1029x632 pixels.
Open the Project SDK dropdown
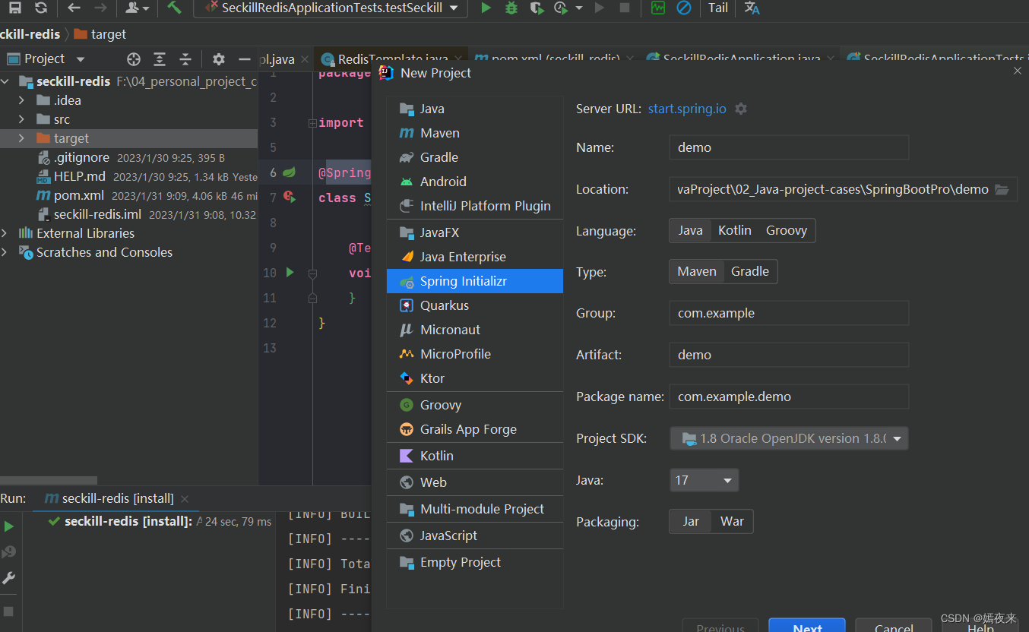(789, 438)
